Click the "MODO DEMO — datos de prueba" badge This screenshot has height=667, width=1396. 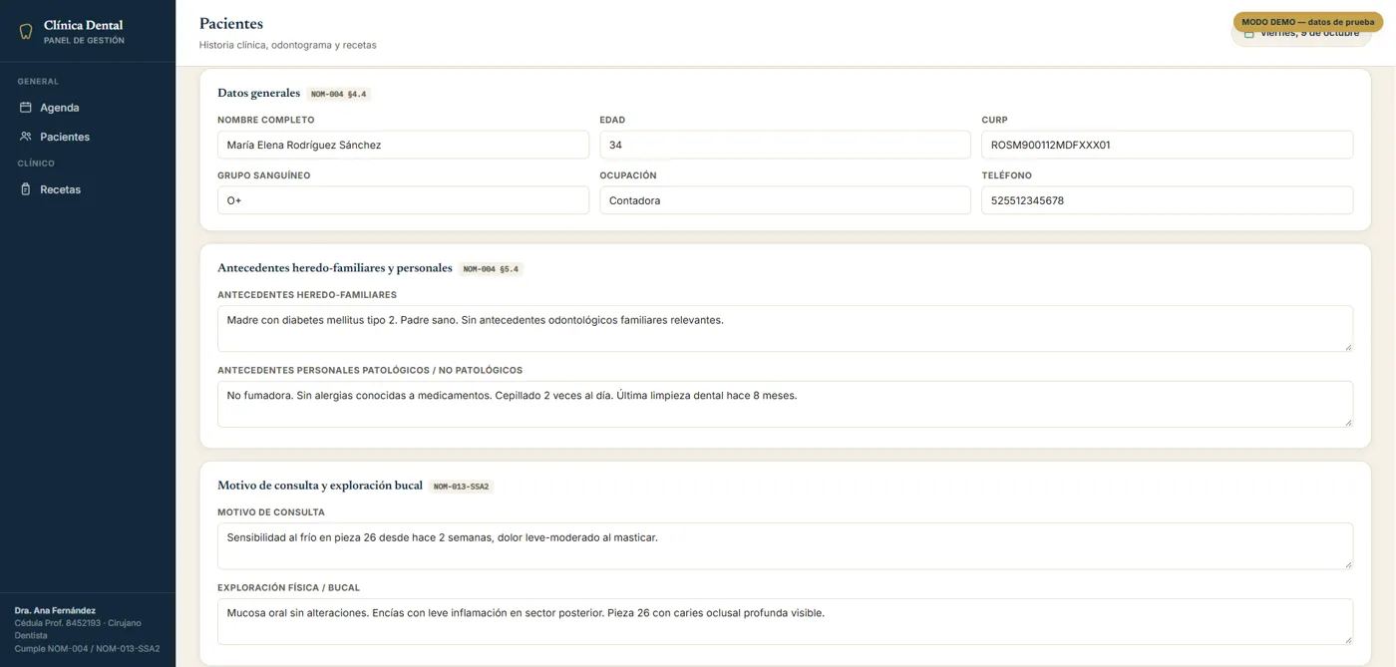tap(1307, 22)
